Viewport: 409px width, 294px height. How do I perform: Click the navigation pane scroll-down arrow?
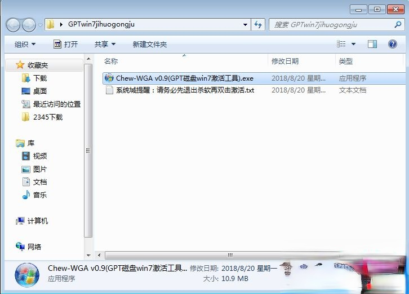tap(88, 255)
